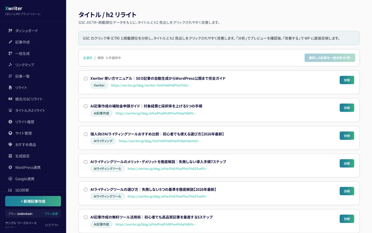The height and width of the screenshot is (233, 372).
Task: Check the AI記事作成の無料ツール活用術 checkbox
Action: point(86,217)
